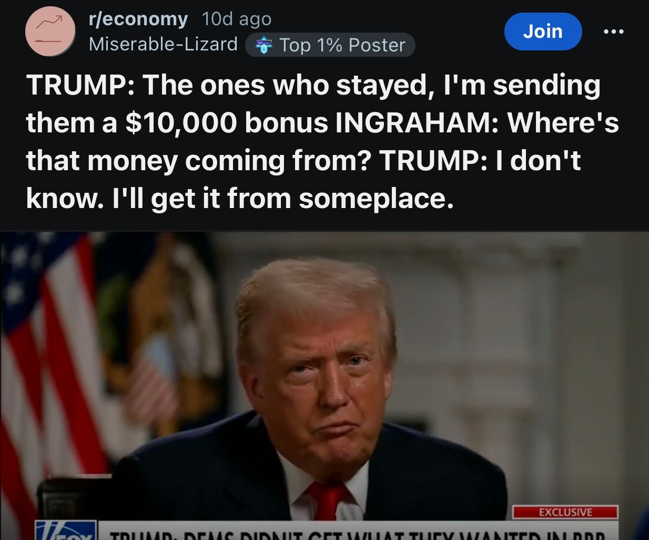Tap the news chyron headline bar
Image resolution: width=649 pixels, height=540 pixels.
pos(358,531)
